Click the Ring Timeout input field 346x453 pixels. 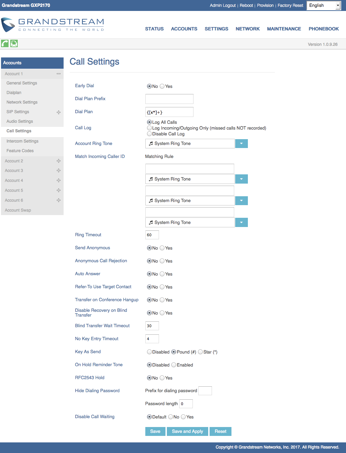pos(152,235)
